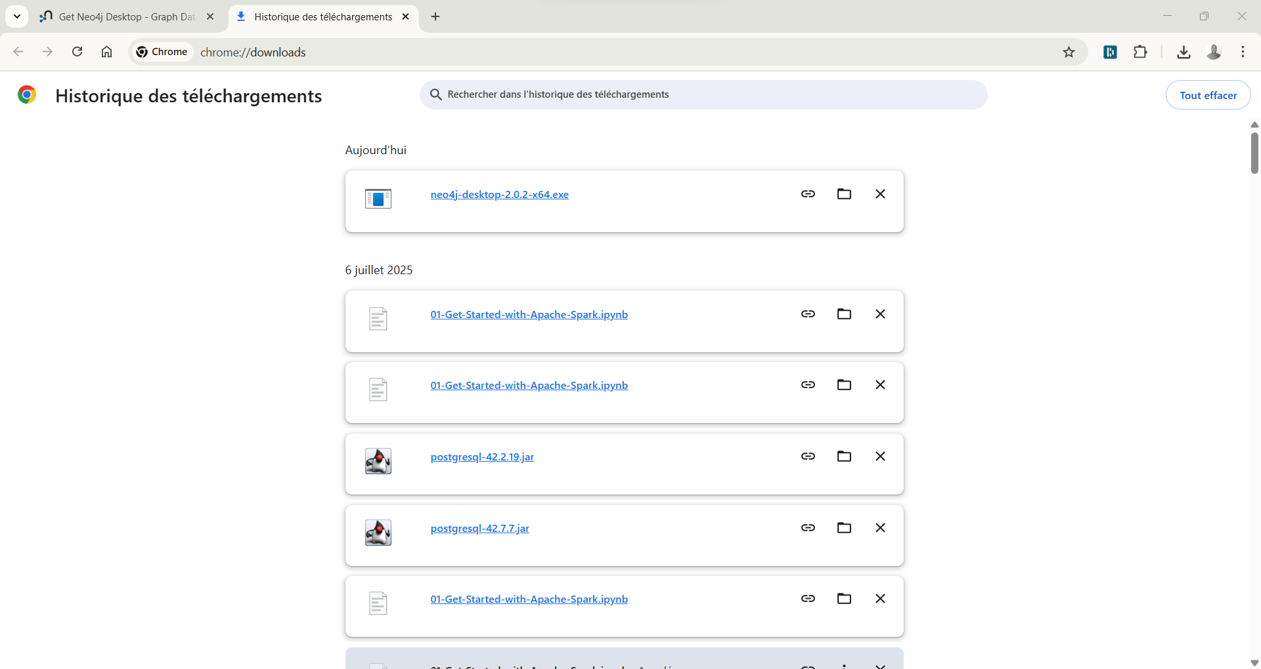1261x669 pixels.
Task: Click the Chrome logo beside the page title
Action: point(27,95)
